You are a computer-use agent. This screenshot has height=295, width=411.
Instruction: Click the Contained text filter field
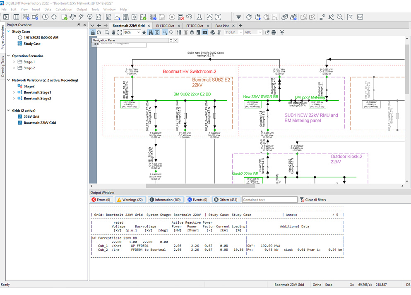(269, 200)
